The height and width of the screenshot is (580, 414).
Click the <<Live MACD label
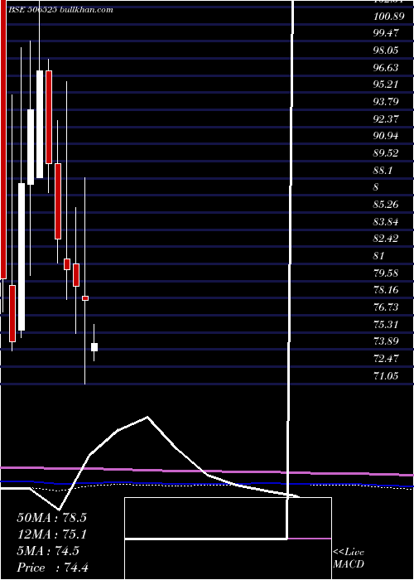coord(349,558)
